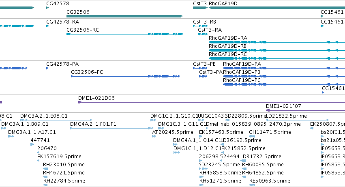The image size is (345, 187).
Task: Click the LD21832.5prime EST feature
Action: [297, 120]
